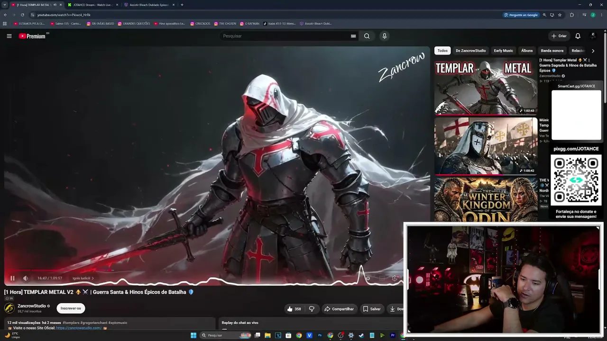Save the video with Salvar
This screenshot has height=341, width=607.
coord(372,309)
